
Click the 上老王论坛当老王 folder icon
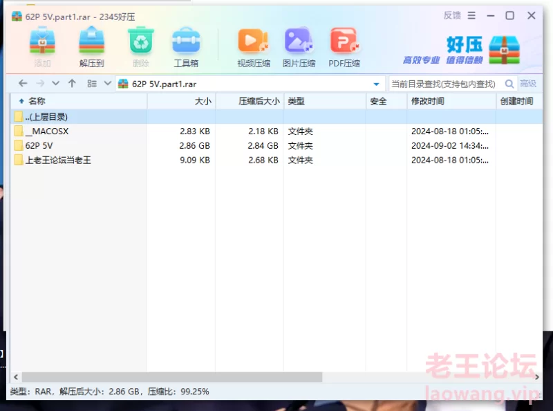coord(19,160)
